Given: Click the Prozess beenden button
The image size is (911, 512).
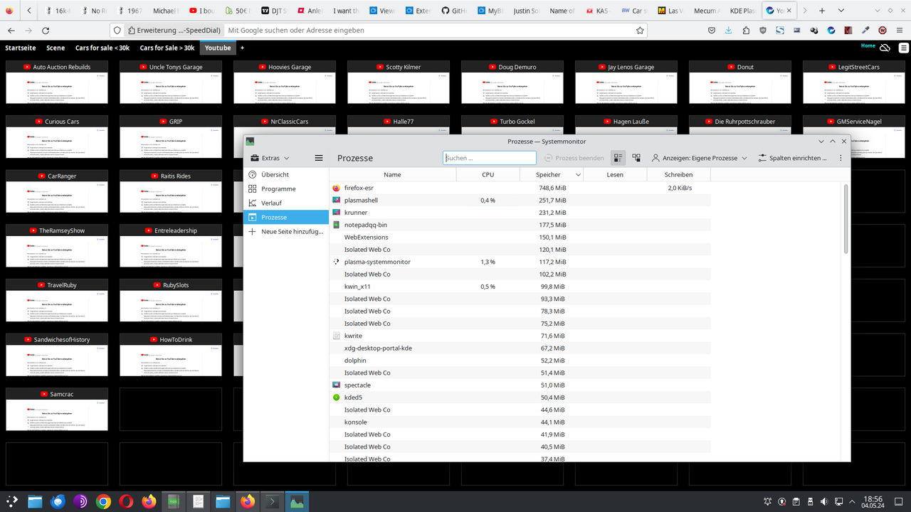Looking at the screenshot, I should click(x=574, y=158).
